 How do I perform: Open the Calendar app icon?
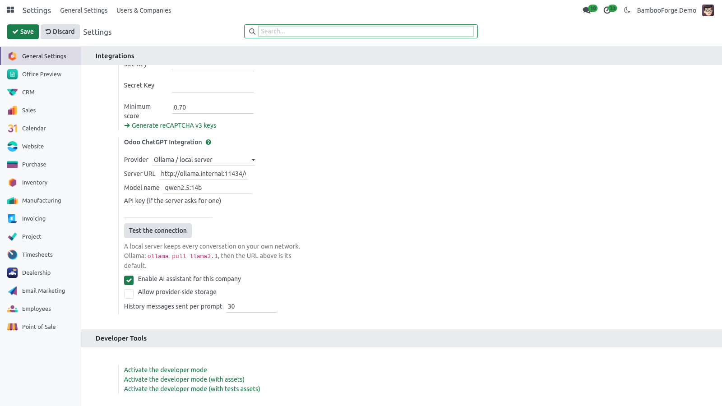(13, 128)
